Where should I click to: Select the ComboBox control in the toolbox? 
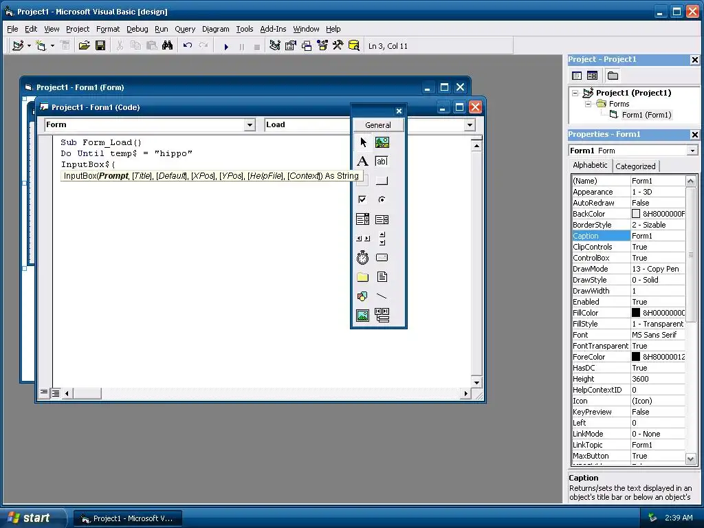363,219
